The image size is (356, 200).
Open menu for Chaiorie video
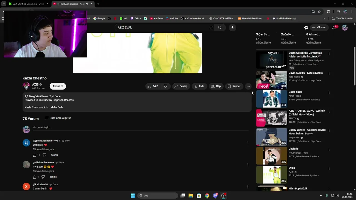pyautogui.click(x=329, y=149)
